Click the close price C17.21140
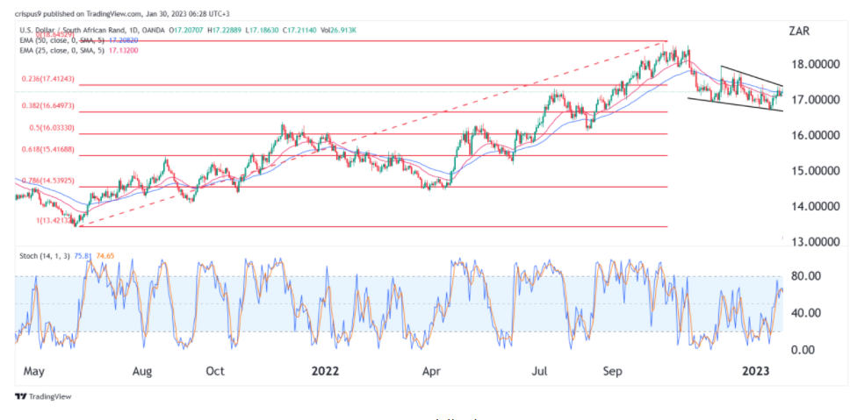 coord(299,30)
